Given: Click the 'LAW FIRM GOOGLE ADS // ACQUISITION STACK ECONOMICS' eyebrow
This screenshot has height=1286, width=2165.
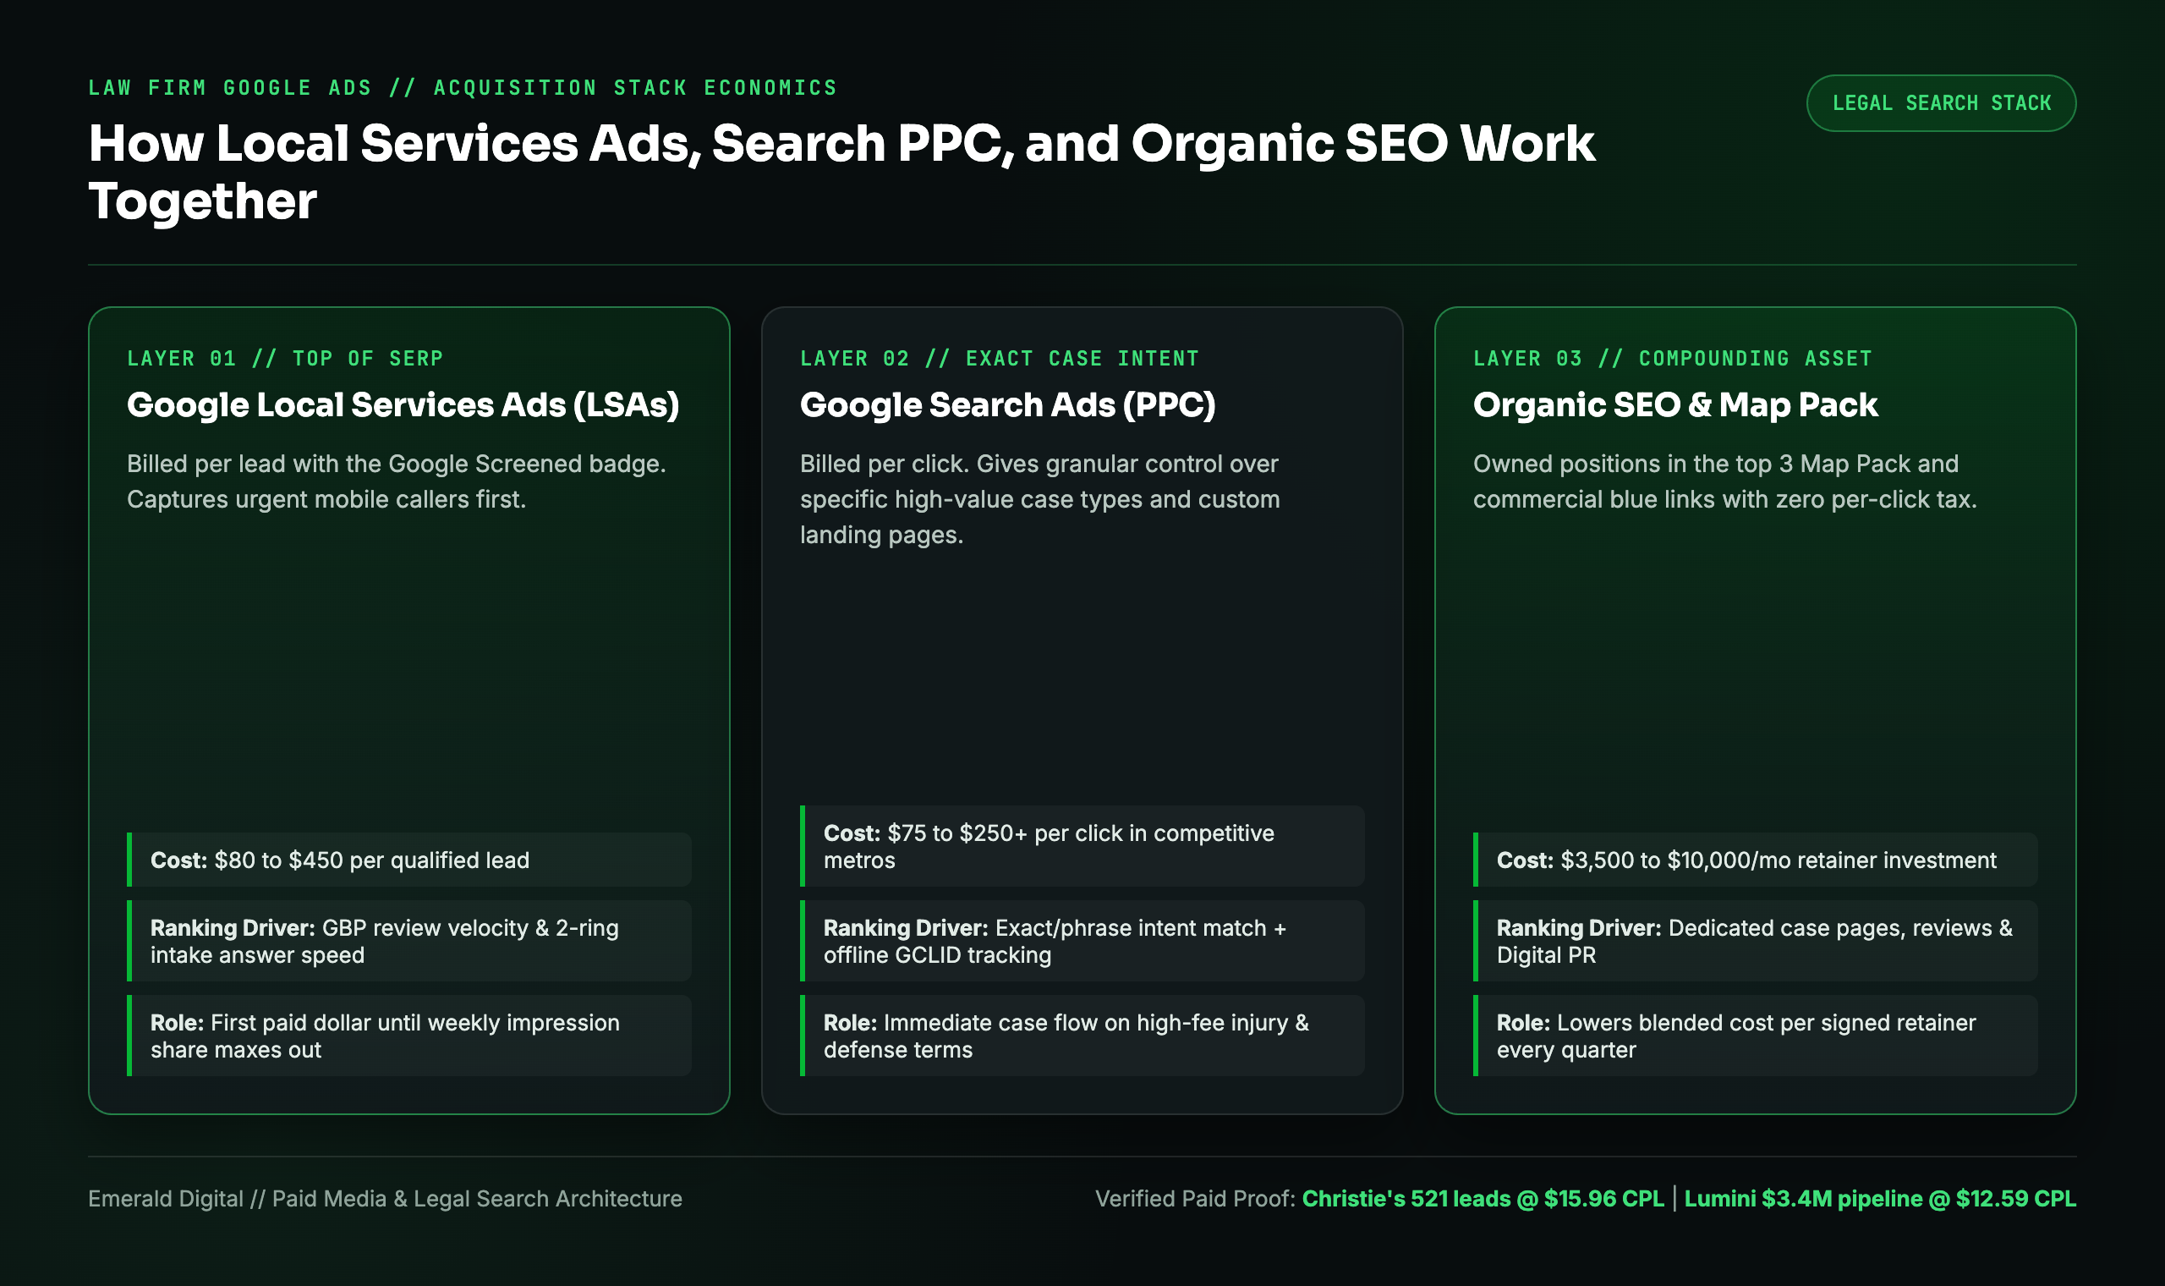Looking at the screenshot, I should pos(463,87).
